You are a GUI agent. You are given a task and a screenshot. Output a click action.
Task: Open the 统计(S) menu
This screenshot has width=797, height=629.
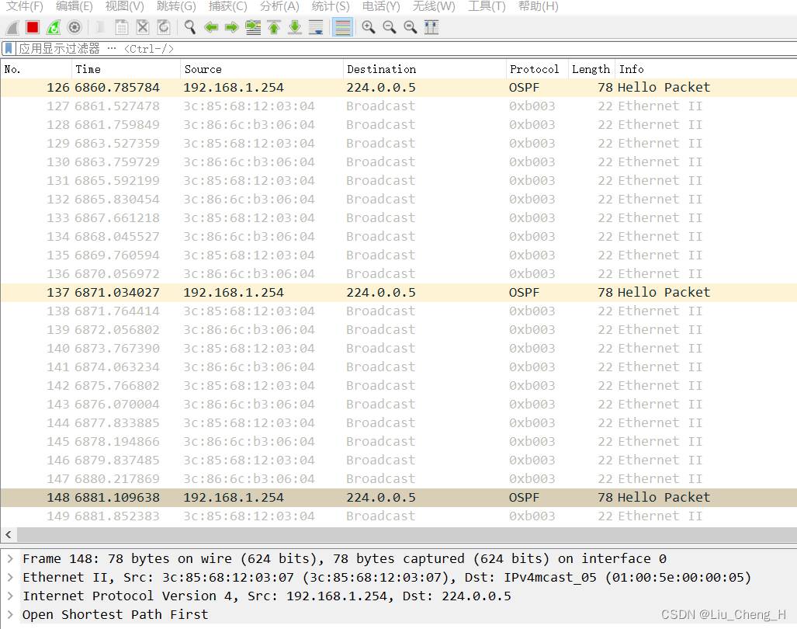coord(330,6)
